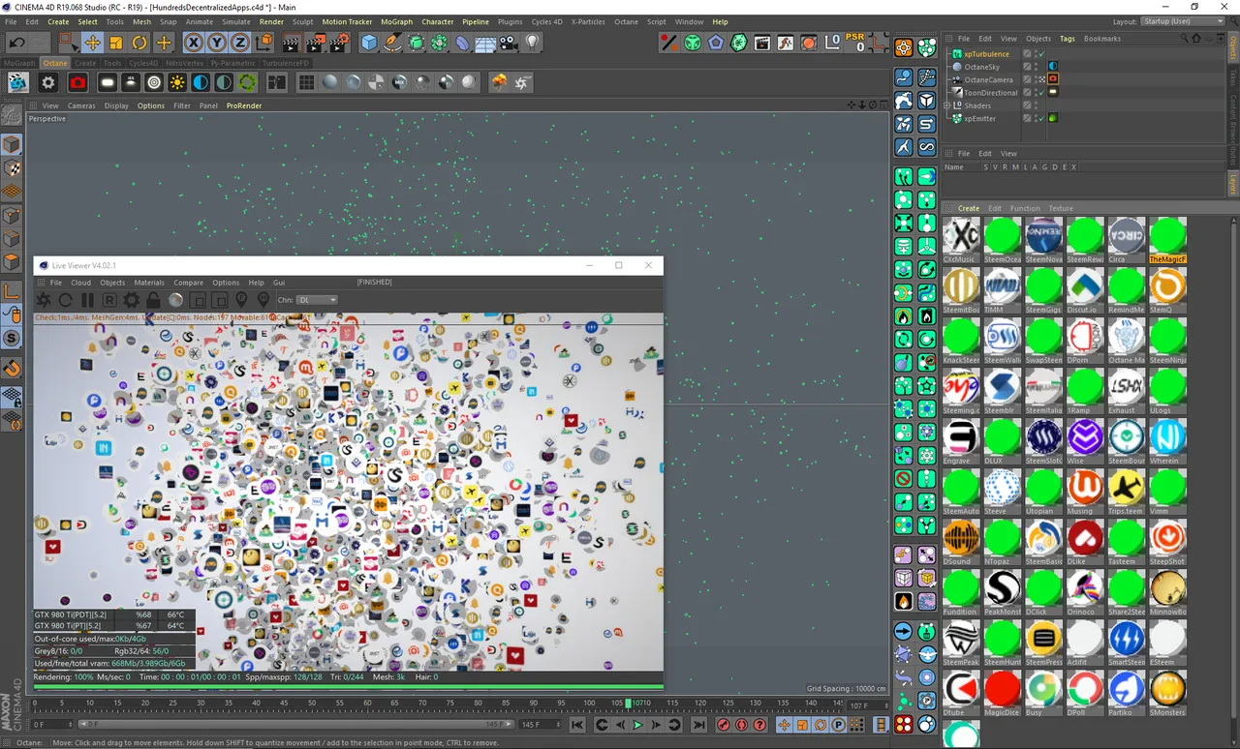Switch to the TurbulenceFD shelf tab
The image size is (1240, 749).
click(286, 63)
